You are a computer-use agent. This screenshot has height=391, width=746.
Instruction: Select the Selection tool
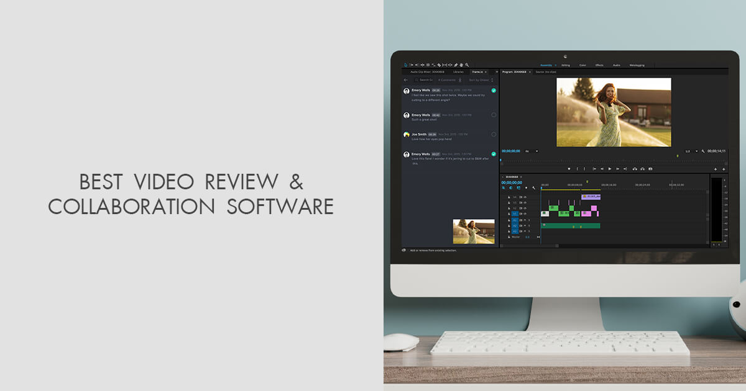click(406, 65)
